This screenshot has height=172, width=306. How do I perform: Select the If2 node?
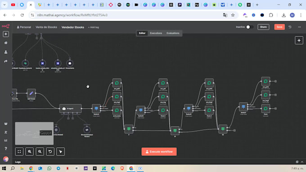point(223,129)
